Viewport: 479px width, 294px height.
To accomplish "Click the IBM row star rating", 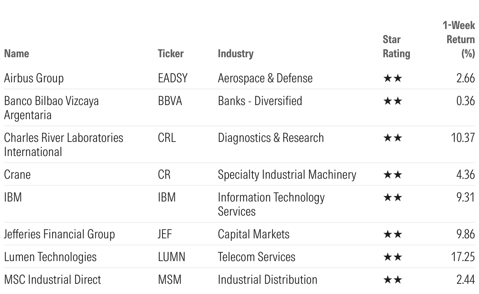I will [392, 197].
